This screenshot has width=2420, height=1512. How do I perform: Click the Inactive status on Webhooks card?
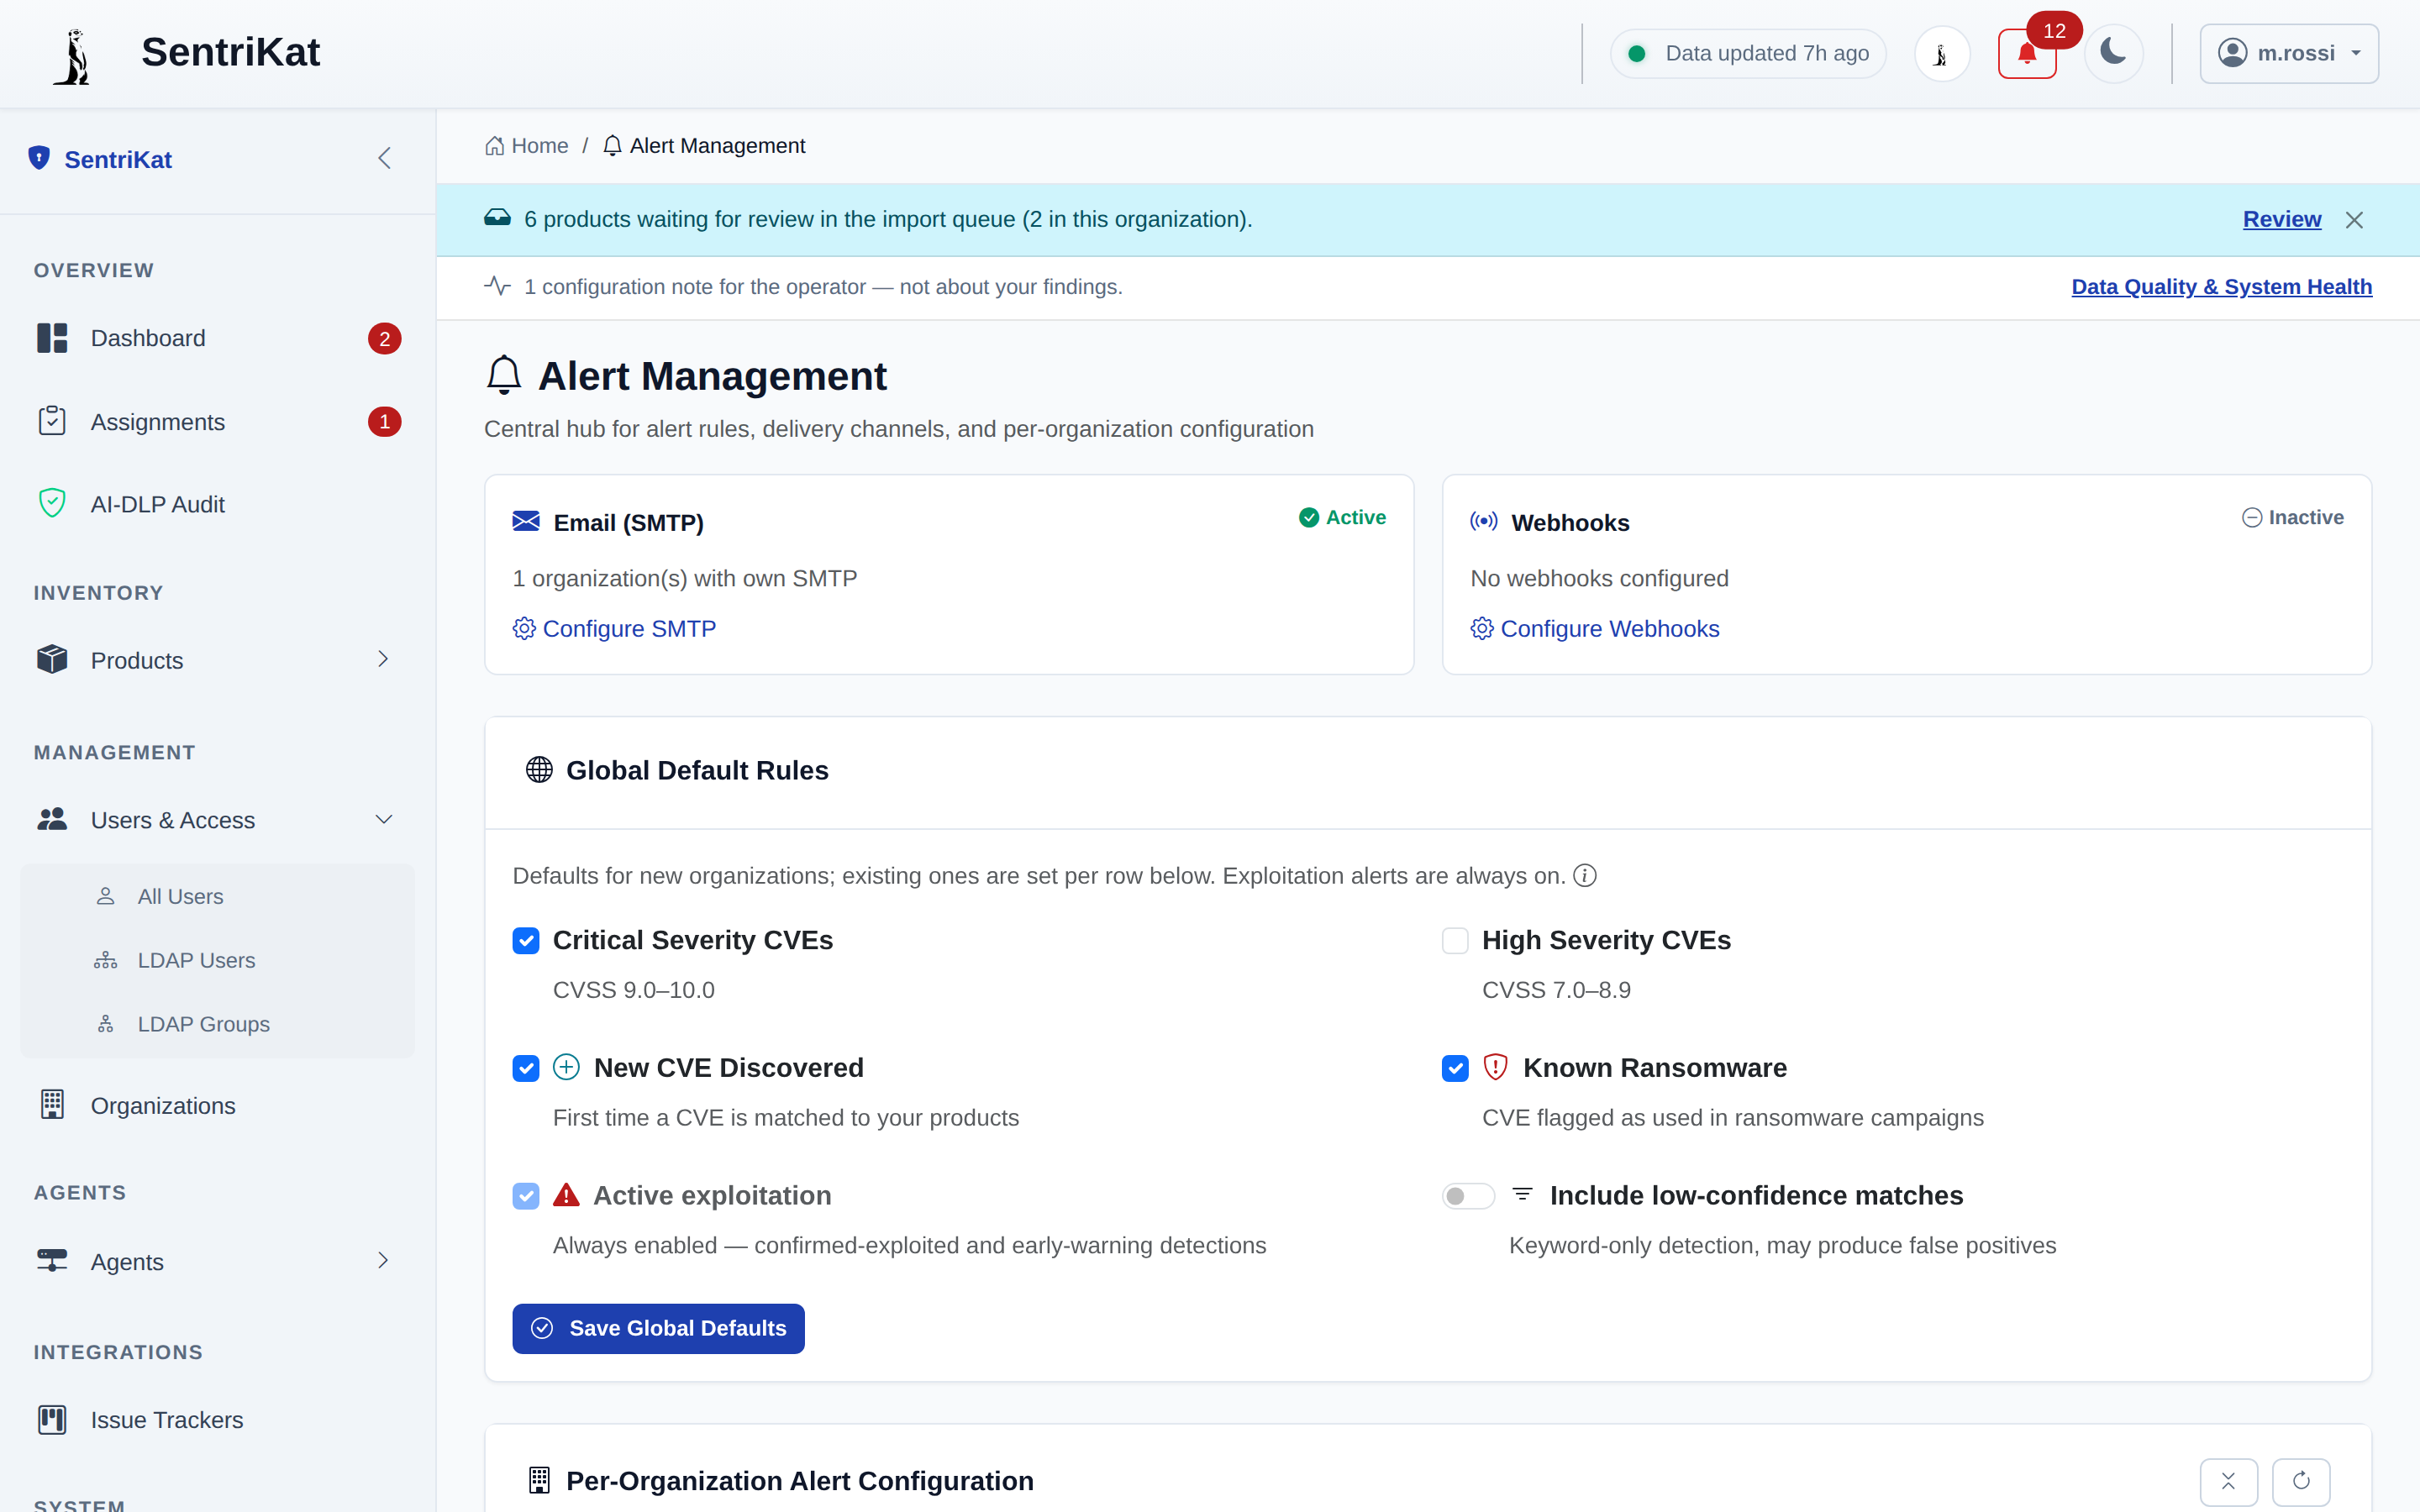(x=2292, y=517)
